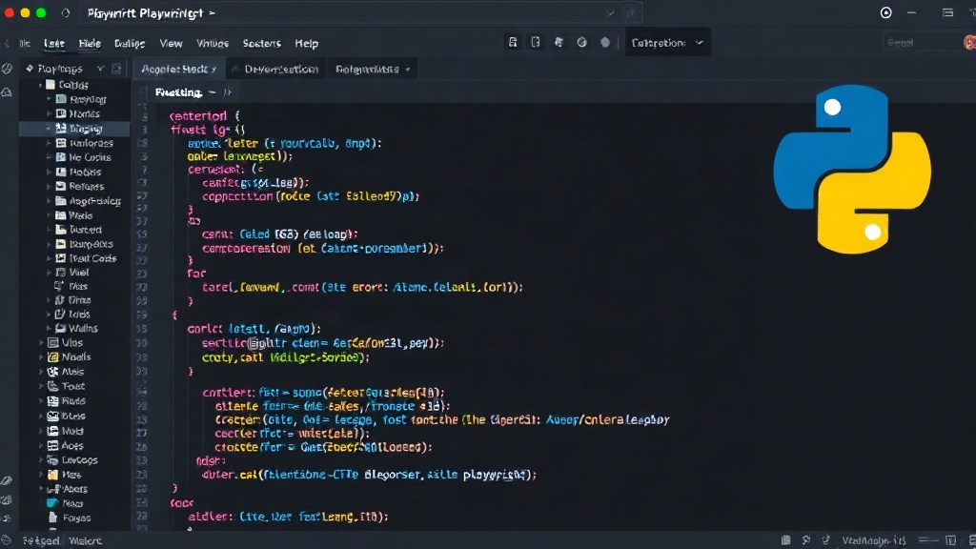This screenshot has width=976, height=549.
Task: Click the panel layout icon at status bar right
Action: (950, 540)
